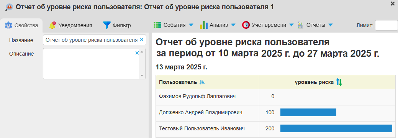Click the События list icon
The width and height of the screenshot is (398, 138).
pos(157,25)
